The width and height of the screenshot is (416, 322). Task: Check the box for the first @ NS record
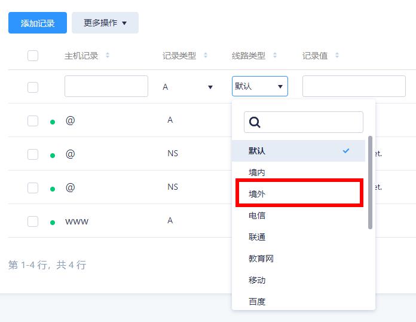33,154
